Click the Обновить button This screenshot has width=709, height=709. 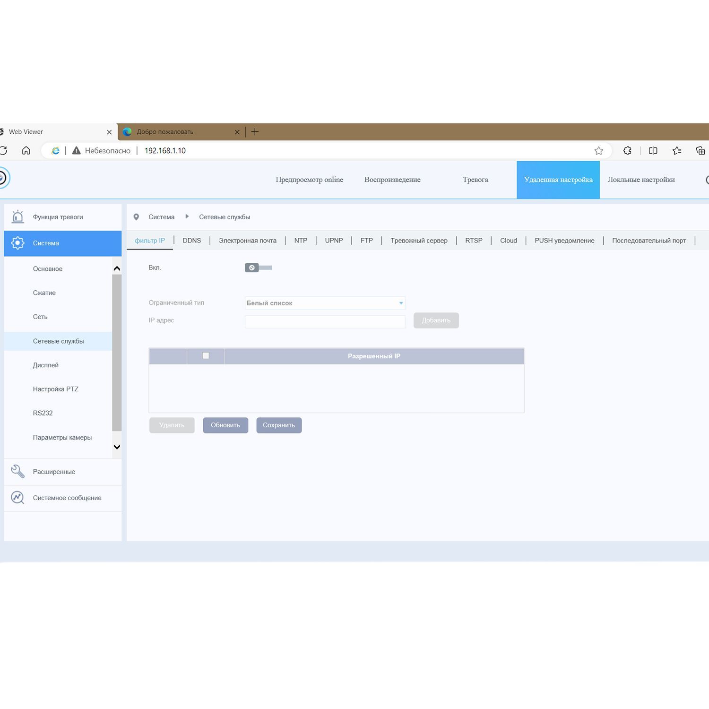[x=225, y=425]
